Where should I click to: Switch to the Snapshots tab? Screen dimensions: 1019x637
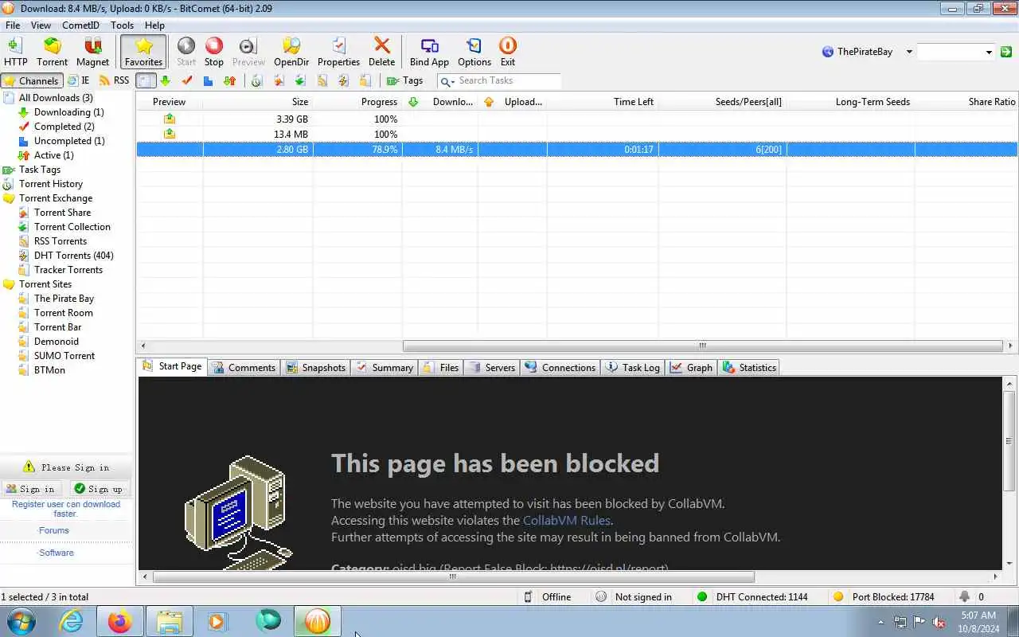point(316,367)
